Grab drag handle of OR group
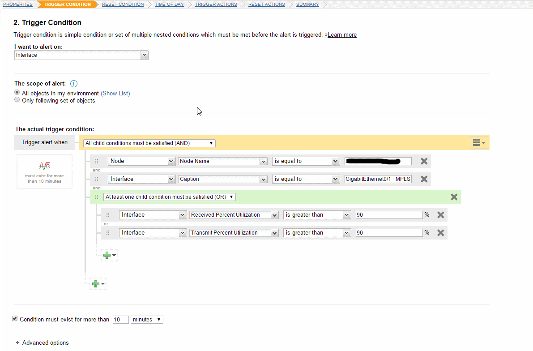Image resolution: width=533 pixels, height=351 pixels. (97, 197)
